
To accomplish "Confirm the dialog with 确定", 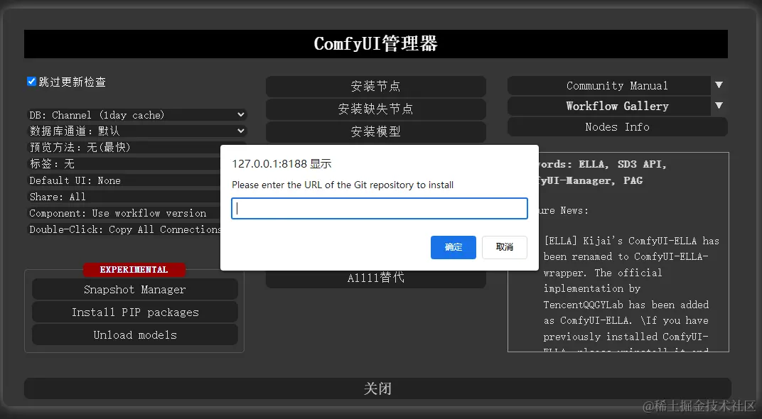I will (454, 247).
